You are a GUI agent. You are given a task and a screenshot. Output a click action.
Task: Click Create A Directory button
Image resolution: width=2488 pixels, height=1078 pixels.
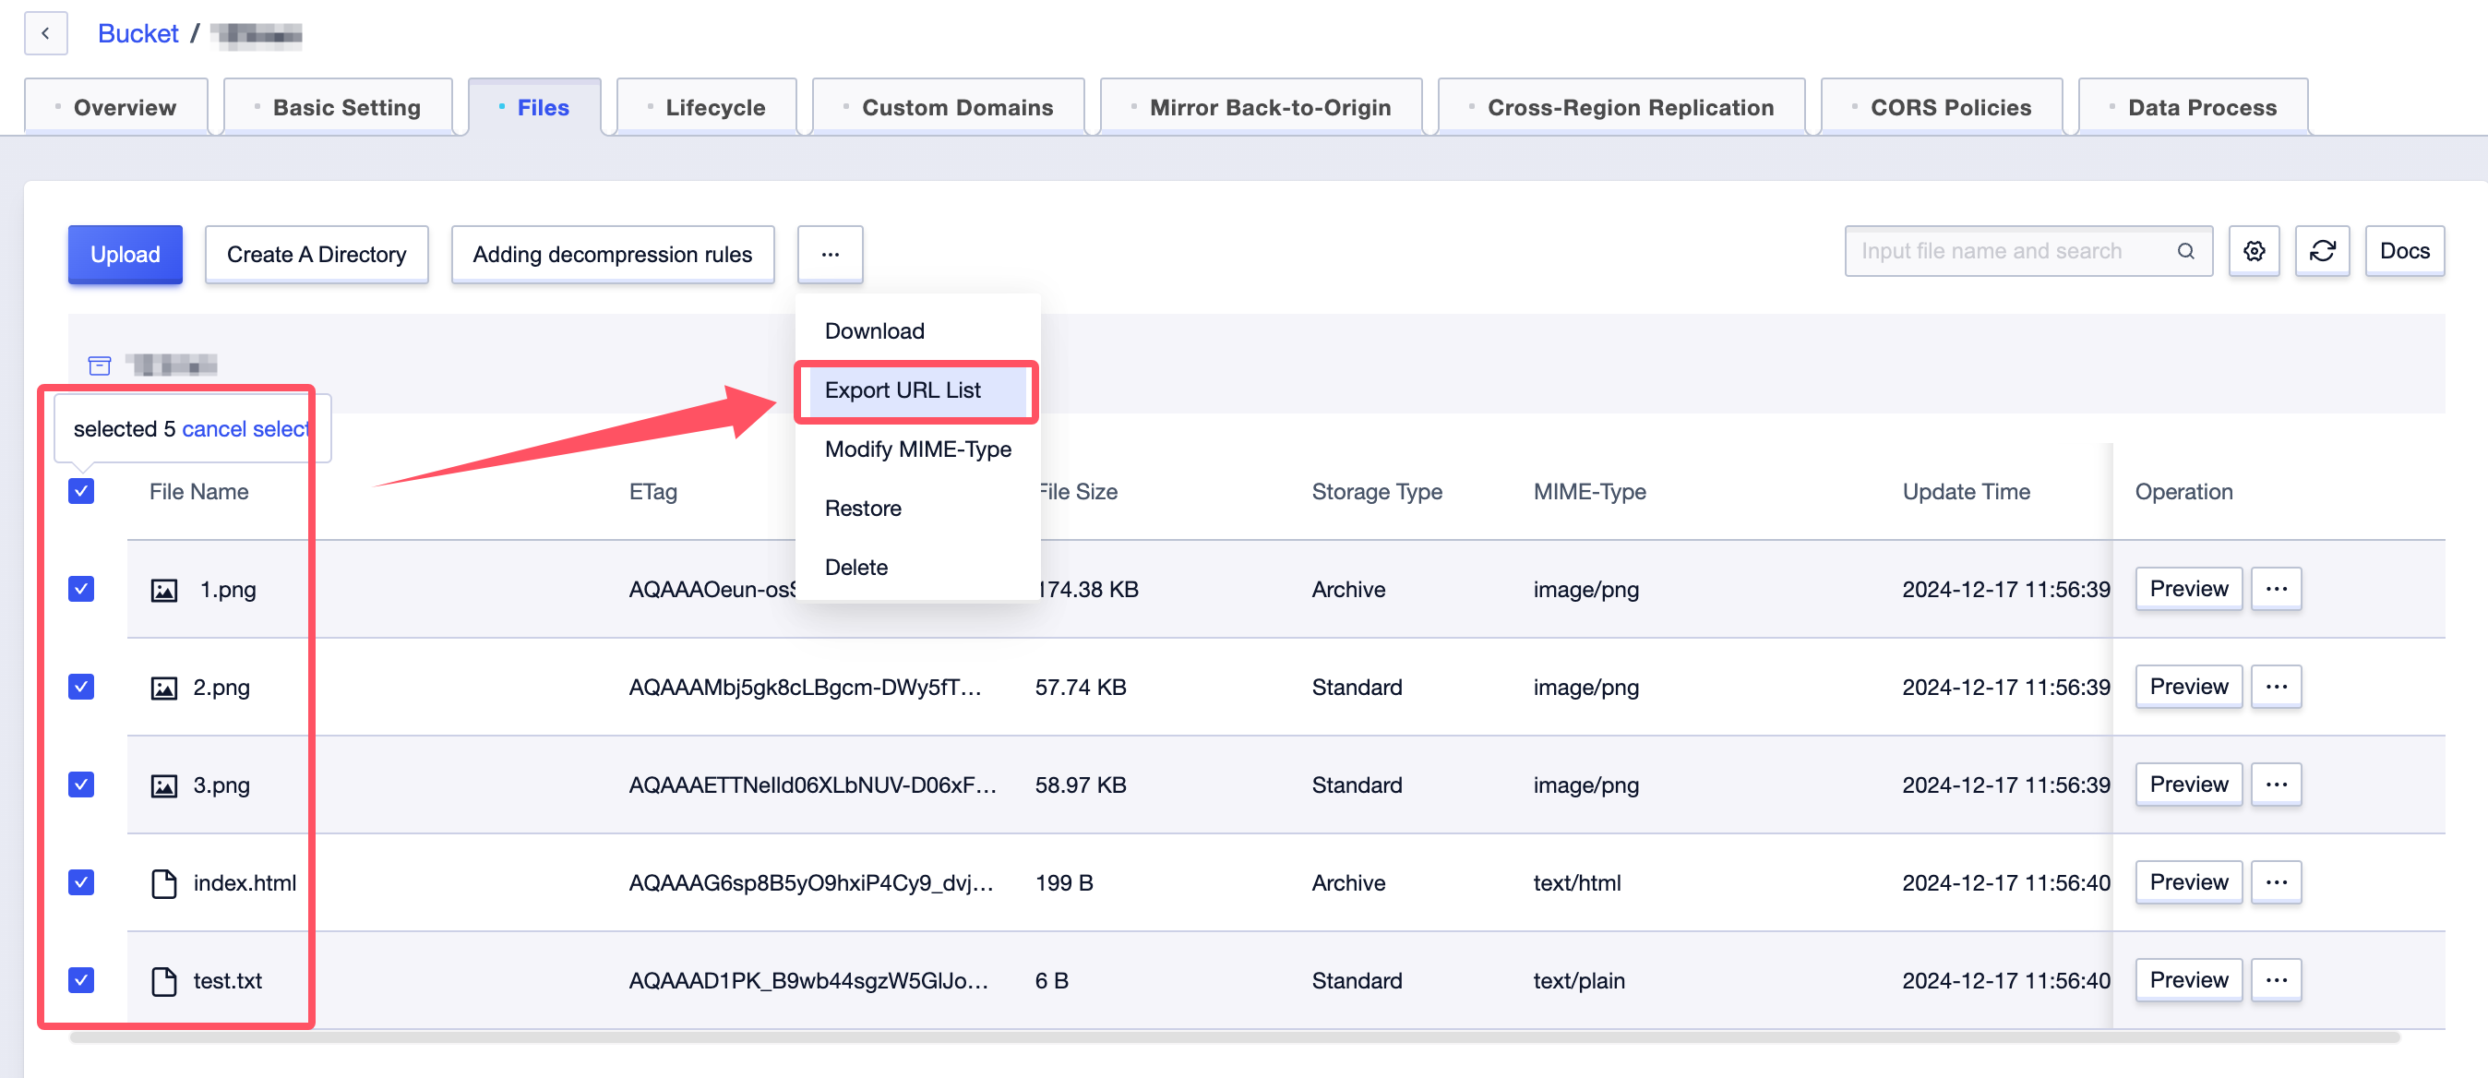pos(317,254)
